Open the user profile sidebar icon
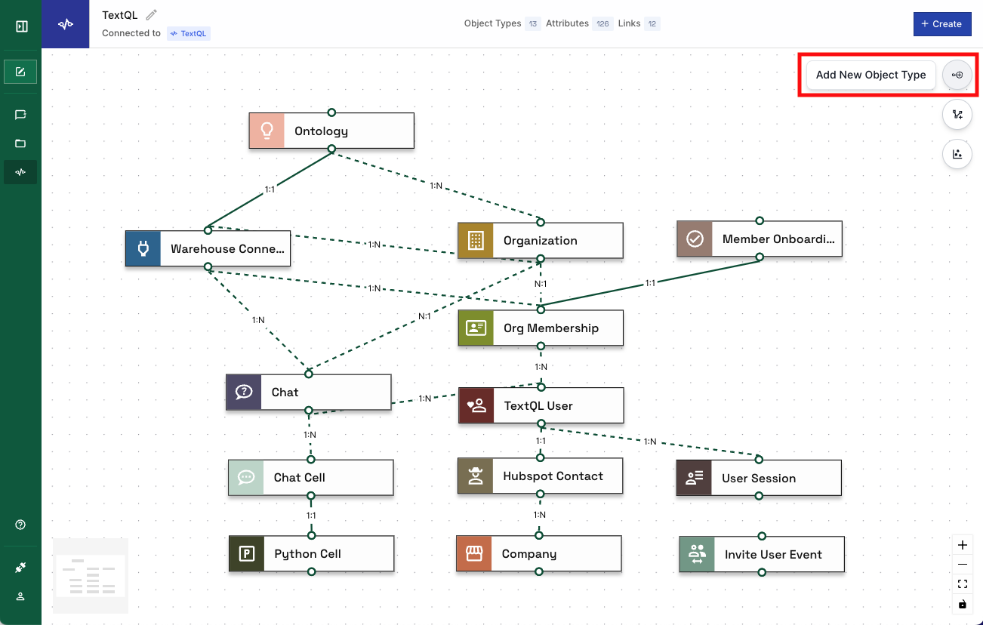 pyautogui.click(x=20, y=596)
